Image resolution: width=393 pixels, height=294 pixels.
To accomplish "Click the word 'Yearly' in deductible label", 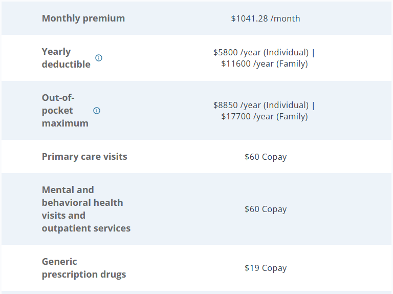I will pos(56,52).
